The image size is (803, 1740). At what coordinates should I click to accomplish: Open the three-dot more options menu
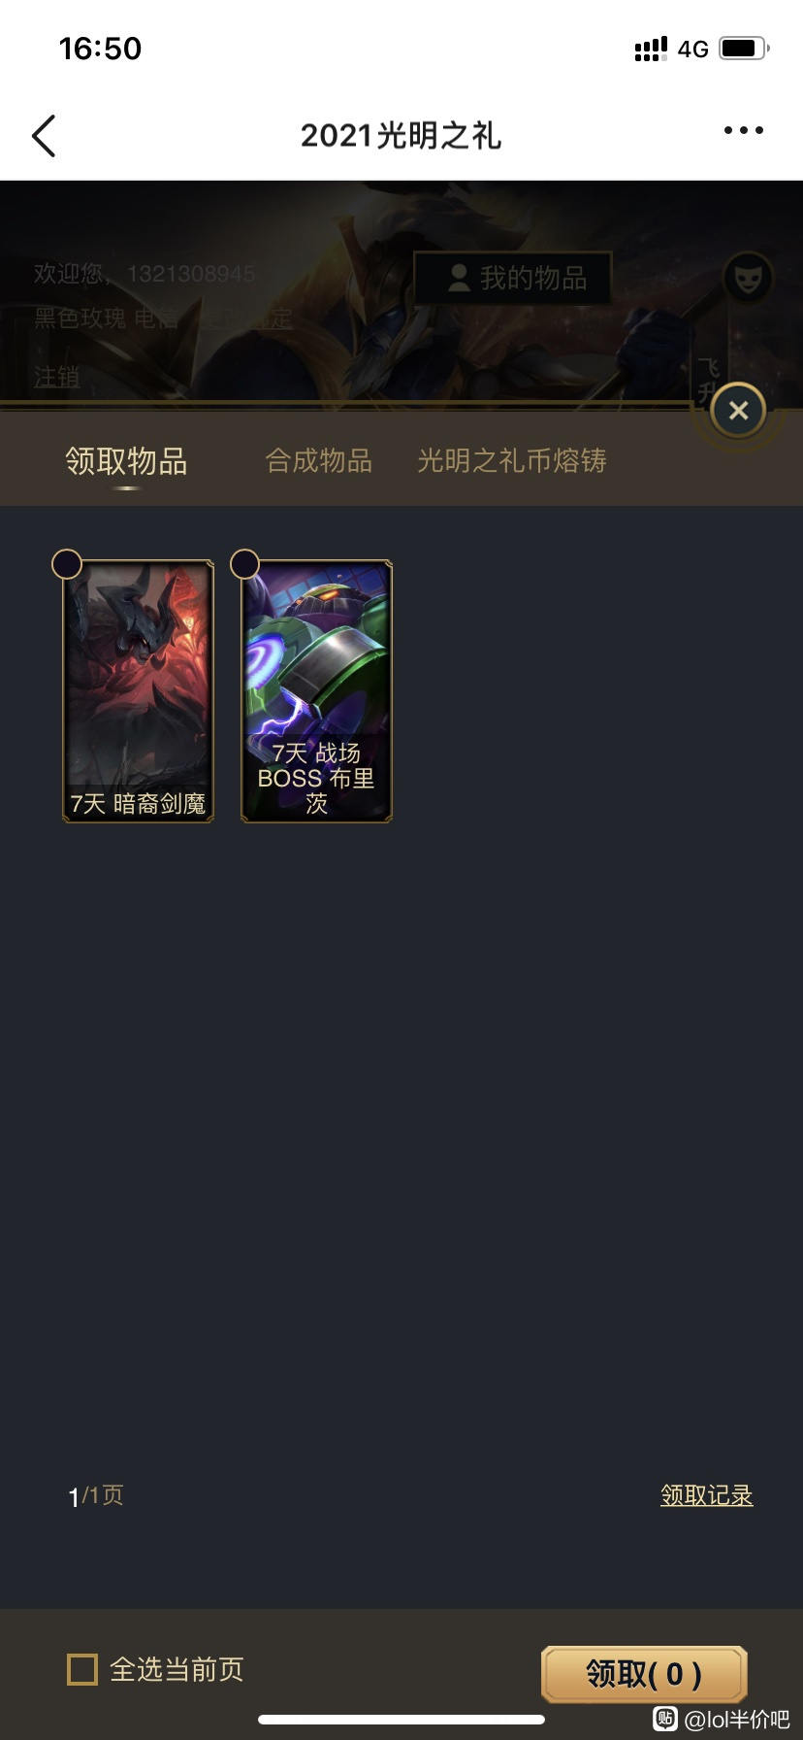[744, 130]
